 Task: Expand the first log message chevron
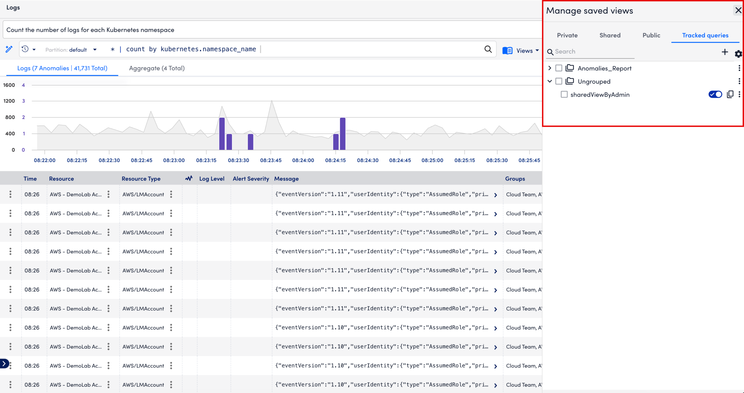(x=496, y=195)
